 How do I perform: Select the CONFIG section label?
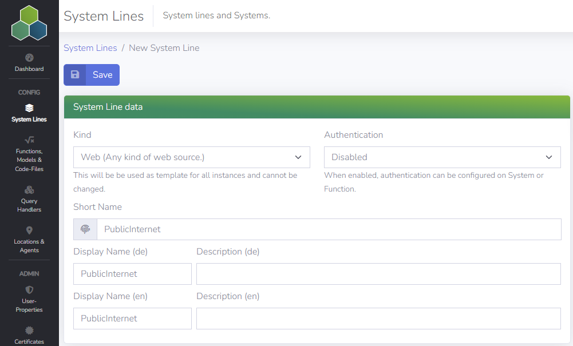point(29,92)
